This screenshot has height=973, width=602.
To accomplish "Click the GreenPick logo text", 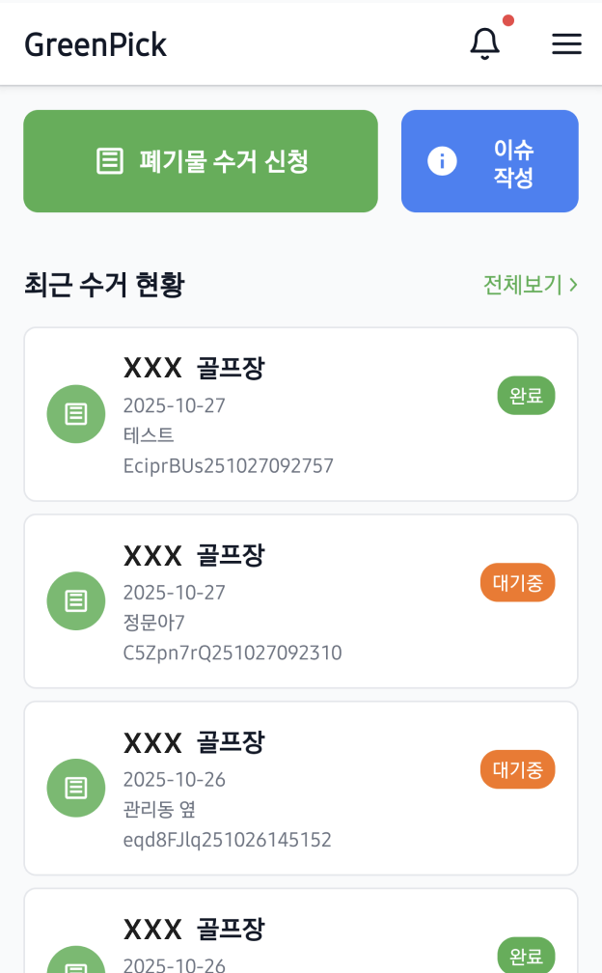I will (x=95, y=44).
